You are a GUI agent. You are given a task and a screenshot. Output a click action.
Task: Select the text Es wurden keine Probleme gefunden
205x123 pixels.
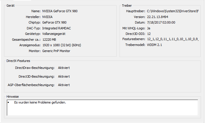point(40,102)
